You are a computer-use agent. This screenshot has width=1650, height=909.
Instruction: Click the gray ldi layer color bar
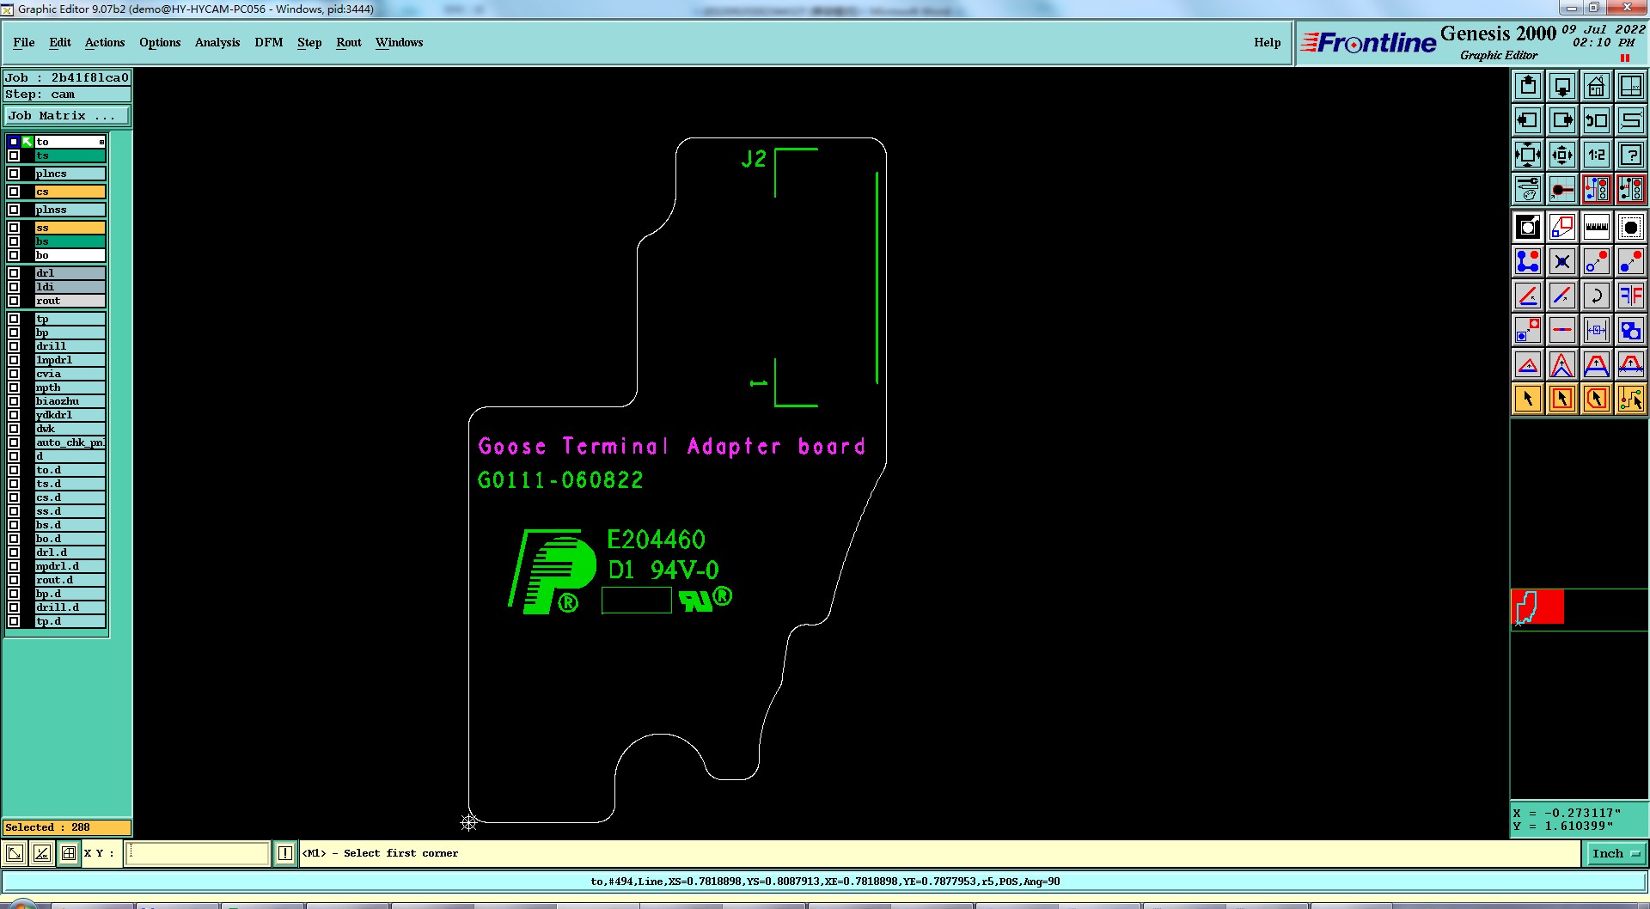click(x=70, y=287)
